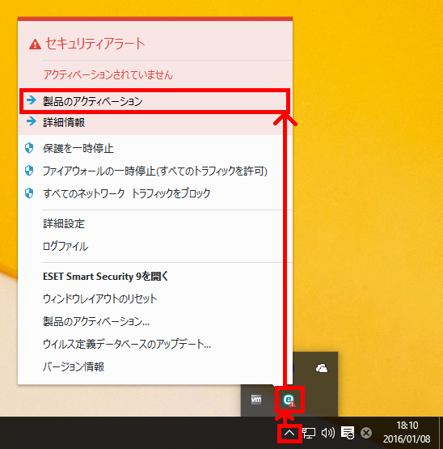Viewport: 443px width, 449px height.
Task: Choose ファイアウォールの一時停止 option
Action: (155, 171)
